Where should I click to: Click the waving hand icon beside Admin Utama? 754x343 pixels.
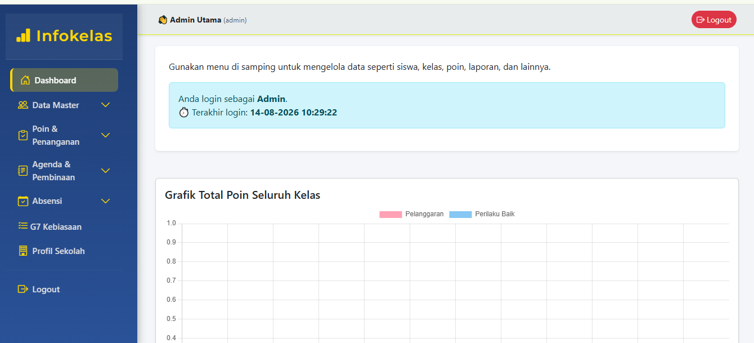163,20
